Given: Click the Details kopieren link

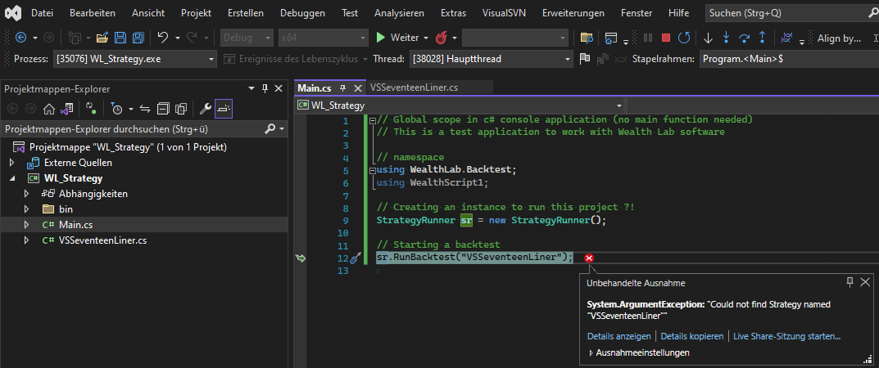Looking at the screenshot, I should pos(692,336).
